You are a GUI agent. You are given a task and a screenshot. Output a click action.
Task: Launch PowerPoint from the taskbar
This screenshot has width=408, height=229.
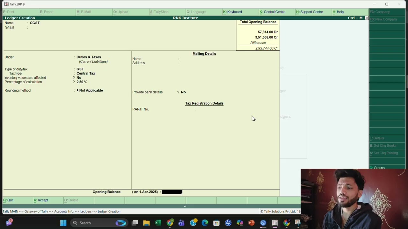click(251, 223)
